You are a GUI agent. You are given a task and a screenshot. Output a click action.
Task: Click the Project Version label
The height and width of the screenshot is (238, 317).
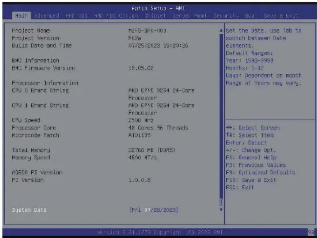(x=36, y=38)
